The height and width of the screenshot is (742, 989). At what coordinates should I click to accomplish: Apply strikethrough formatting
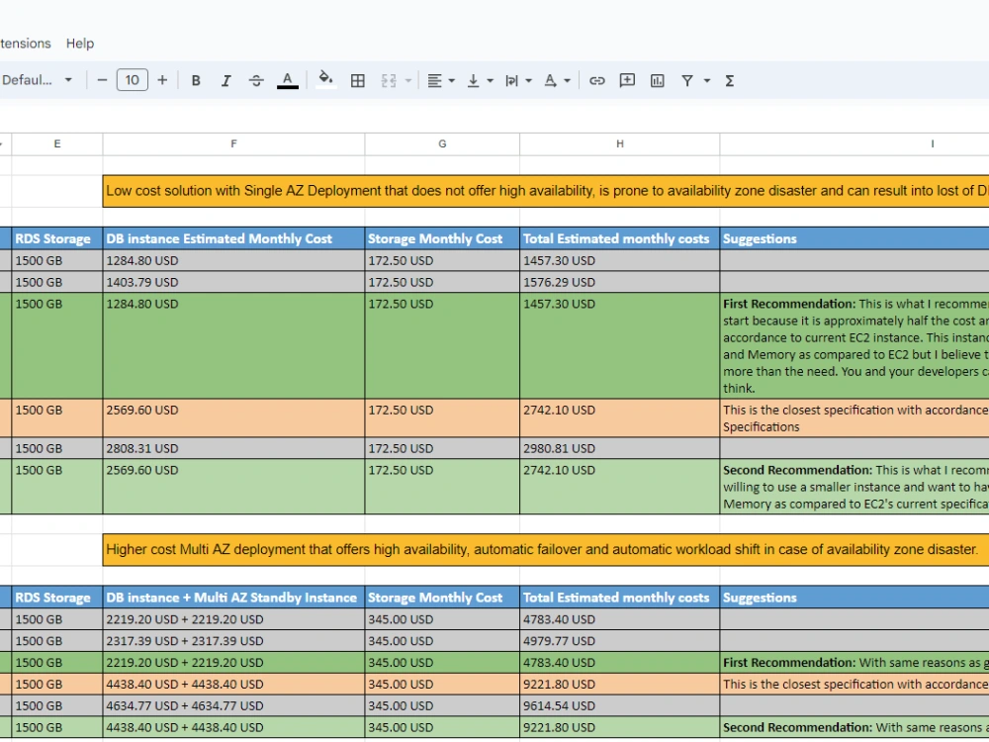click(256, 81)
